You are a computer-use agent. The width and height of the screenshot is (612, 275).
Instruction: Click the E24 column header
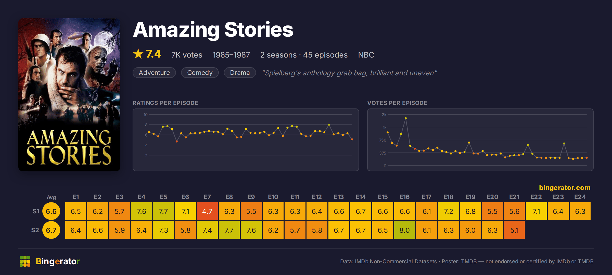tap(580, 197)
